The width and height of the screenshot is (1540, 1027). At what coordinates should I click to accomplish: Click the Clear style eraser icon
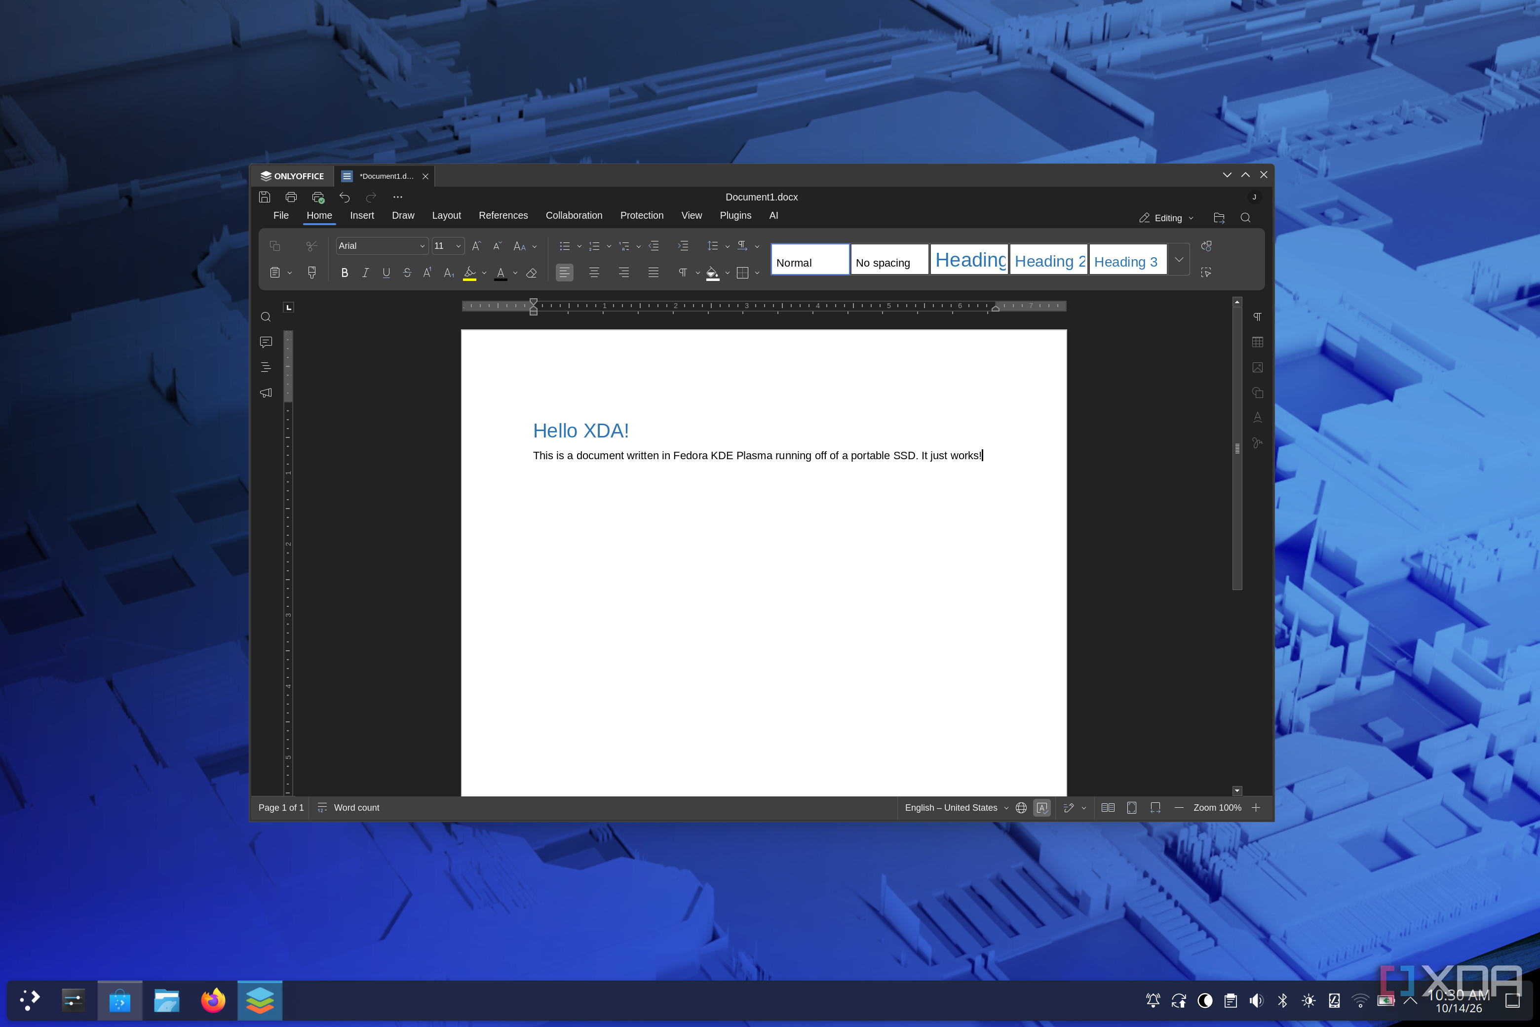[532, 273]
